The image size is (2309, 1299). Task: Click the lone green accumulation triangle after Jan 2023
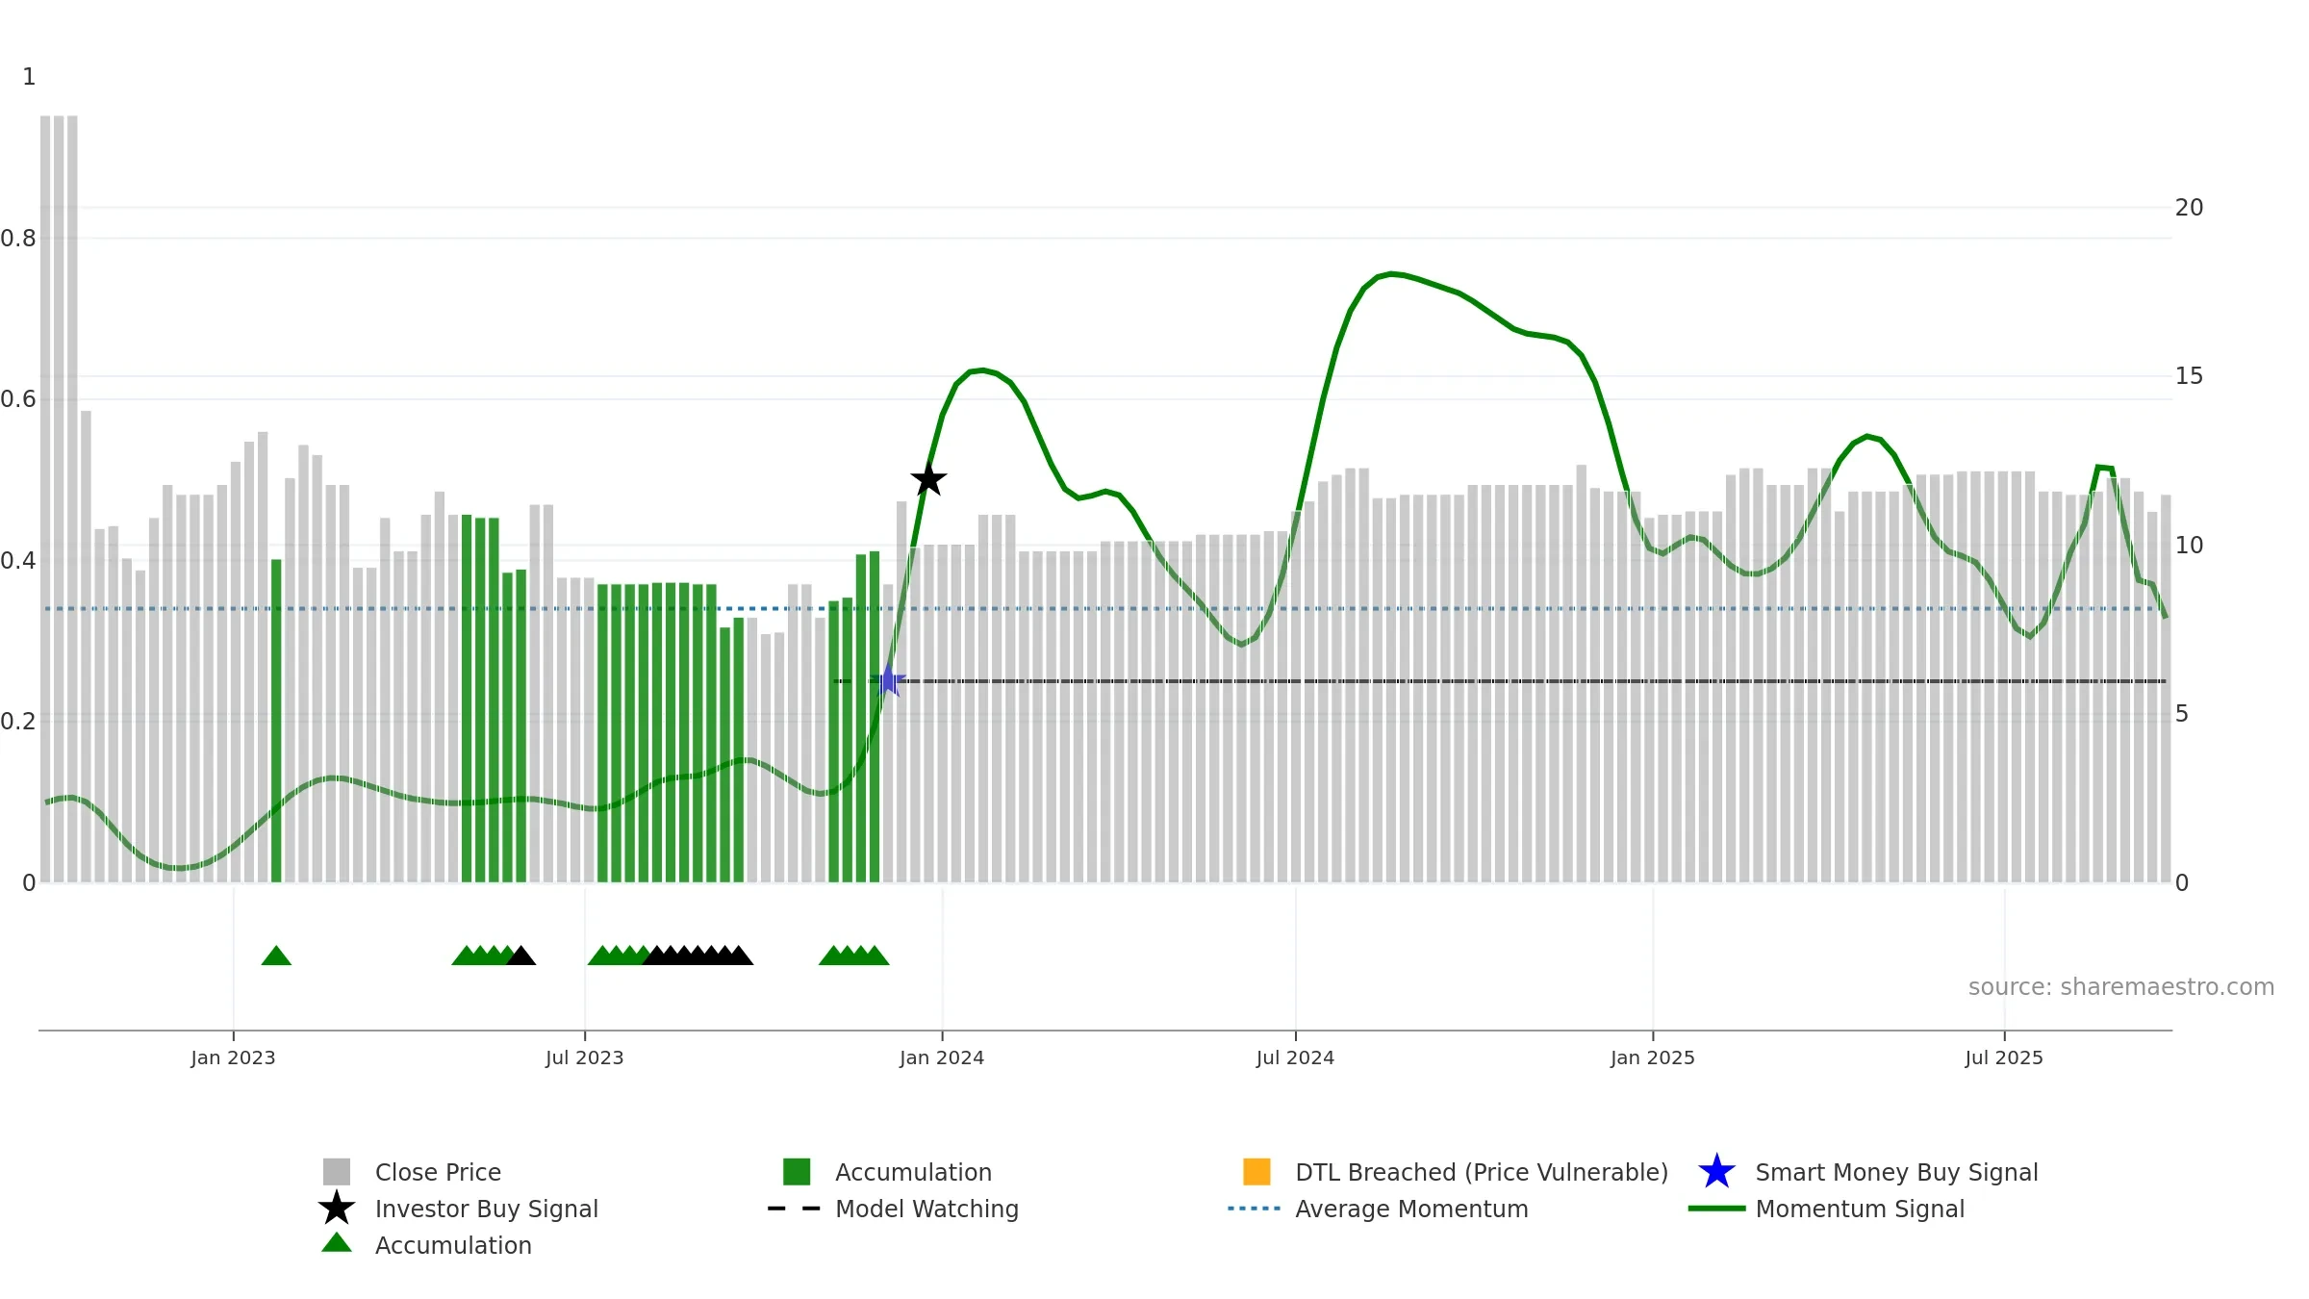tap(276, 955)
